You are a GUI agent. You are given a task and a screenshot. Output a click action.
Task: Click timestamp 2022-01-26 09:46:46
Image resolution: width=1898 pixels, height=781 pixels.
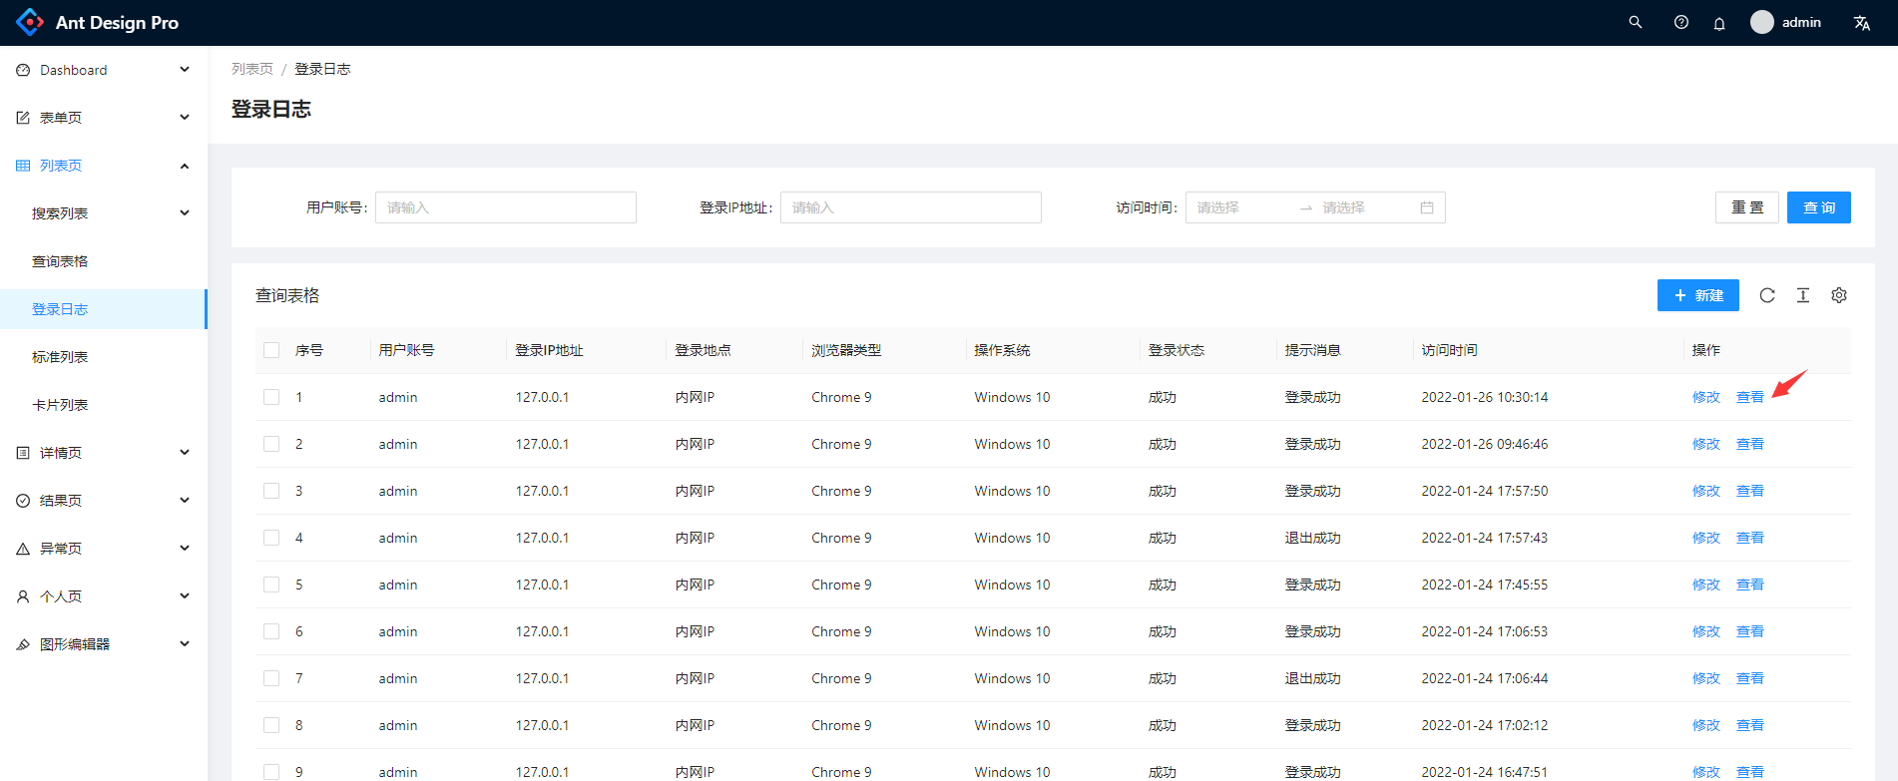pyautogui.click(x=1485, y=444)
